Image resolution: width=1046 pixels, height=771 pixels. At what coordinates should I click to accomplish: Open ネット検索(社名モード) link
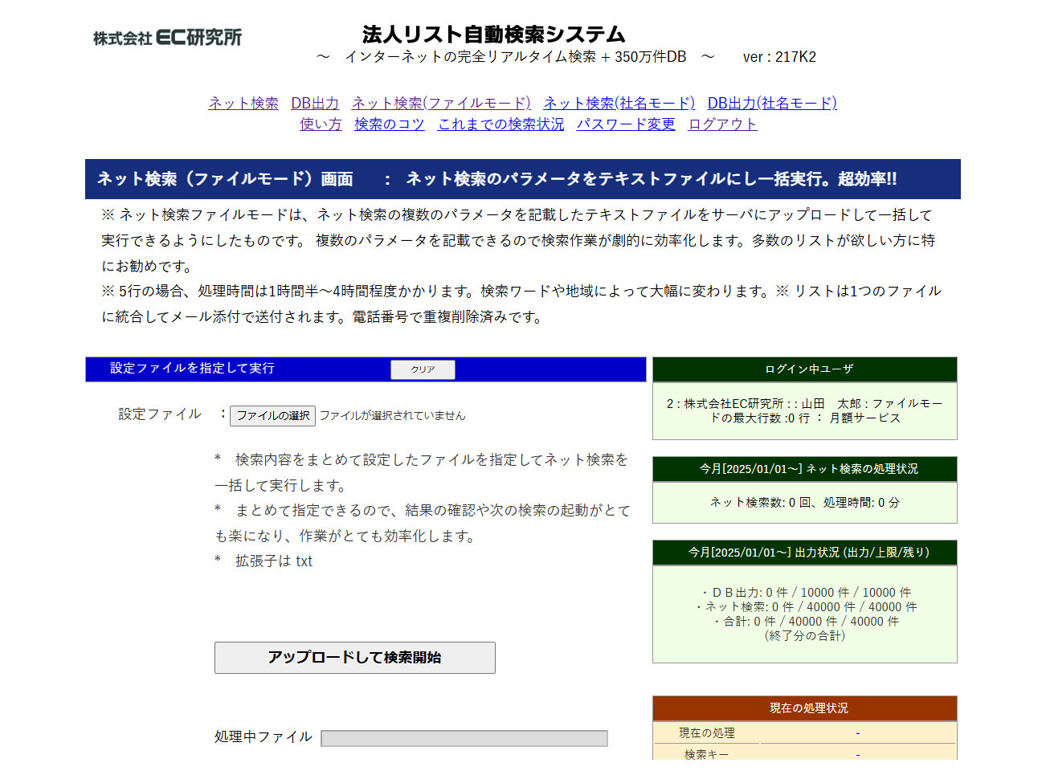619,103
